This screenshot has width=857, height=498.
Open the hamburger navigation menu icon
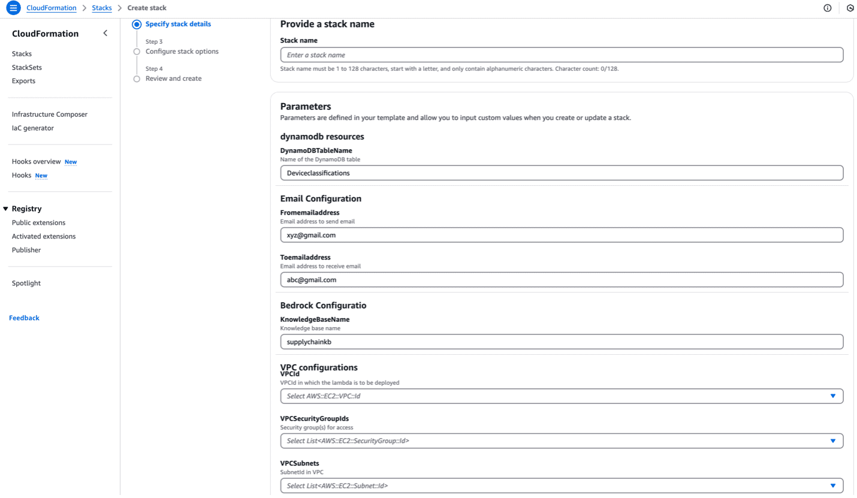13,8
